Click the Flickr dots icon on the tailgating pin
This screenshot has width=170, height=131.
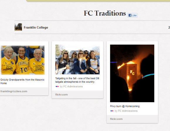click(x=57, y=87)
